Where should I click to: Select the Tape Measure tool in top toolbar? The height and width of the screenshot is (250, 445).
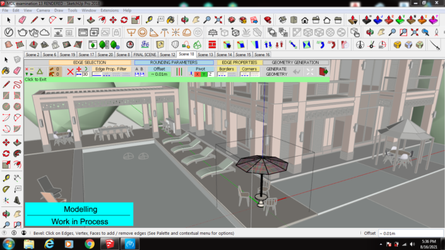click(149, 20)
